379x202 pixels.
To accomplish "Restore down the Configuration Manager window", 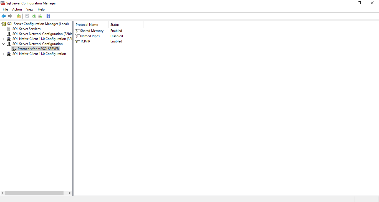I will click(x=360, y=3).
